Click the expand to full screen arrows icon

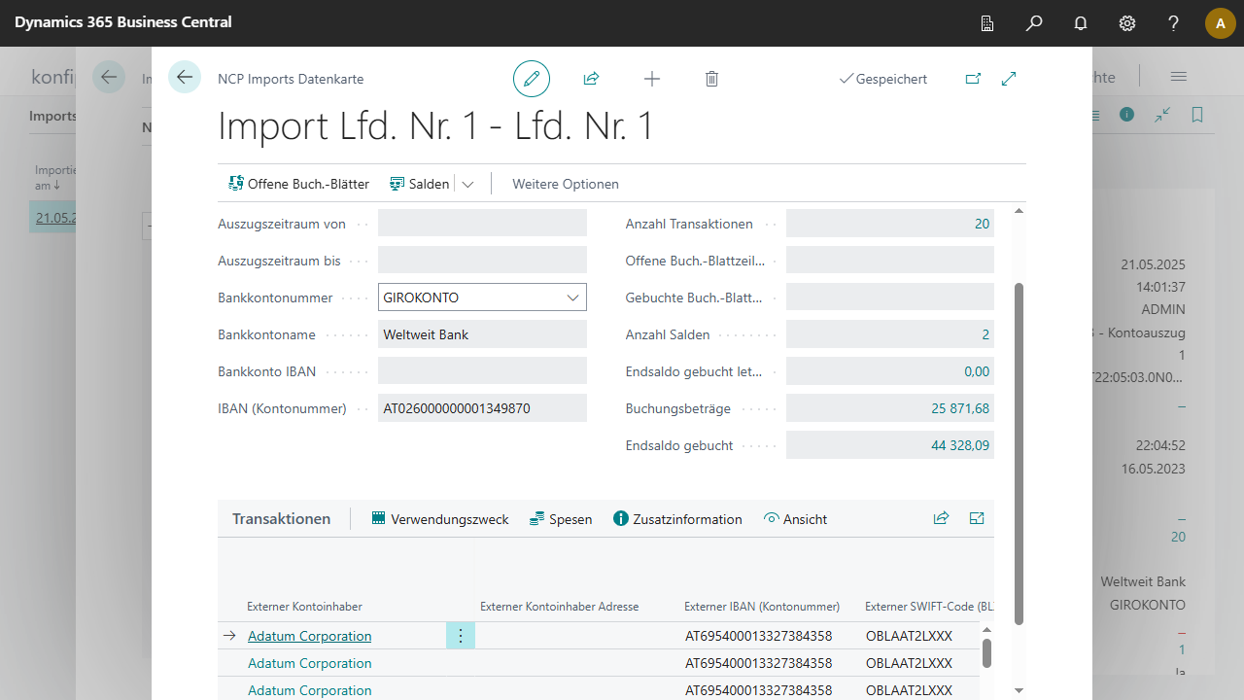pyautogui.click(x=1009, y=79)
